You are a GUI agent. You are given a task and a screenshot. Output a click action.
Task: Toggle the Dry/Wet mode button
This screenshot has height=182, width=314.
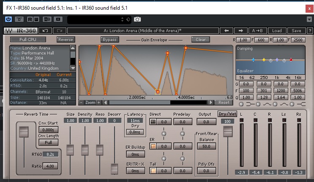tap(227, 114)
